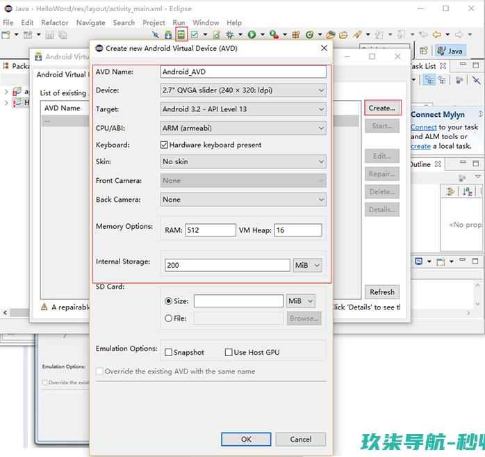Click the New Java Class icon

tap(309, 35)
